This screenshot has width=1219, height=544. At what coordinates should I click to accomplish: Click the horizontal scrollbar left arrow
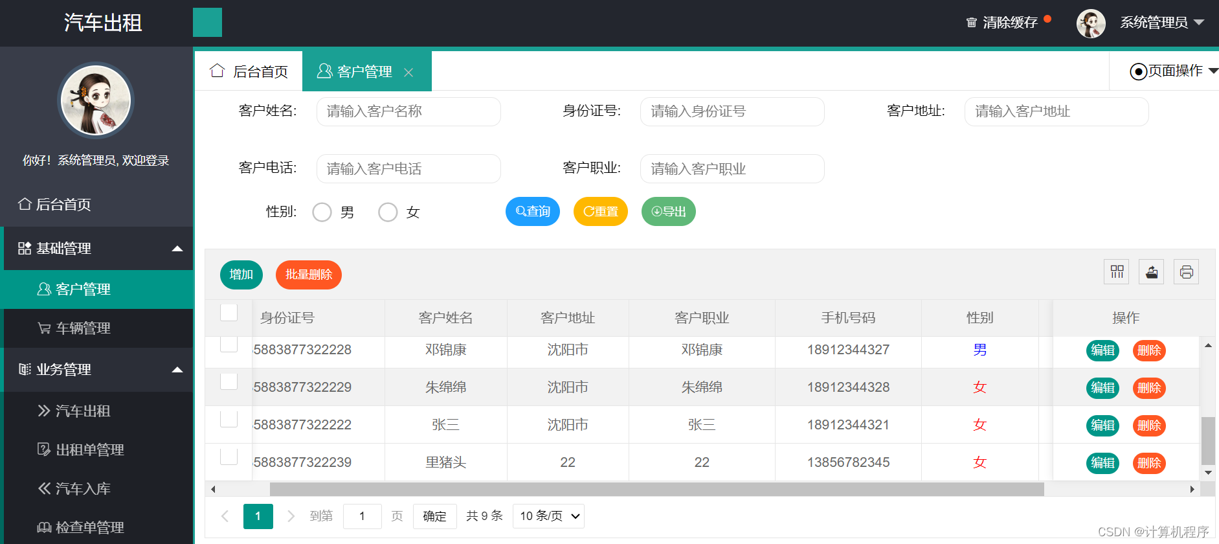click(x=212, y=489)
